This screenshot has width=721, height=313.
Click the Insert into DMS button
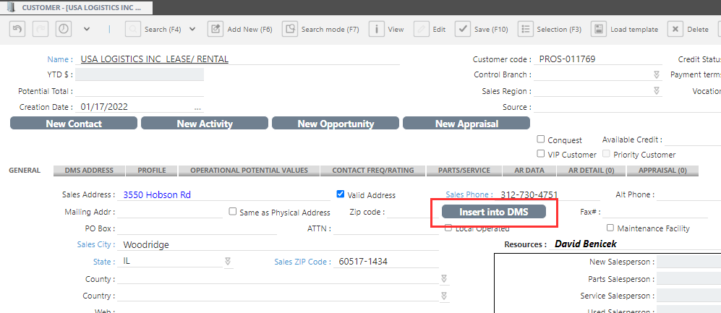[x=494, y=212]
